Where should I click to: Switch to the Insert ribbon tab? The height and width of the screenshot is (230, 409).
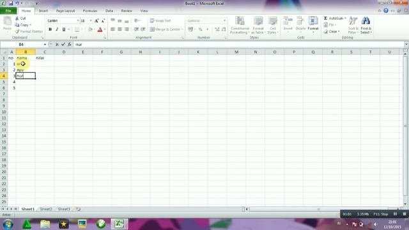(43, 11)
